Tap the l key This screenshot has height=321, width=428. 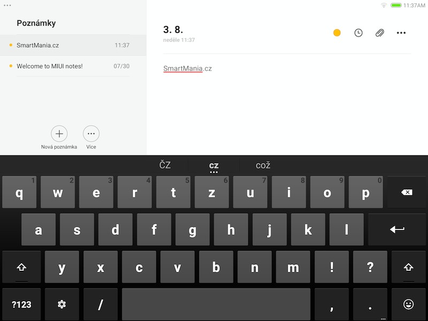(x=347, y=230)
